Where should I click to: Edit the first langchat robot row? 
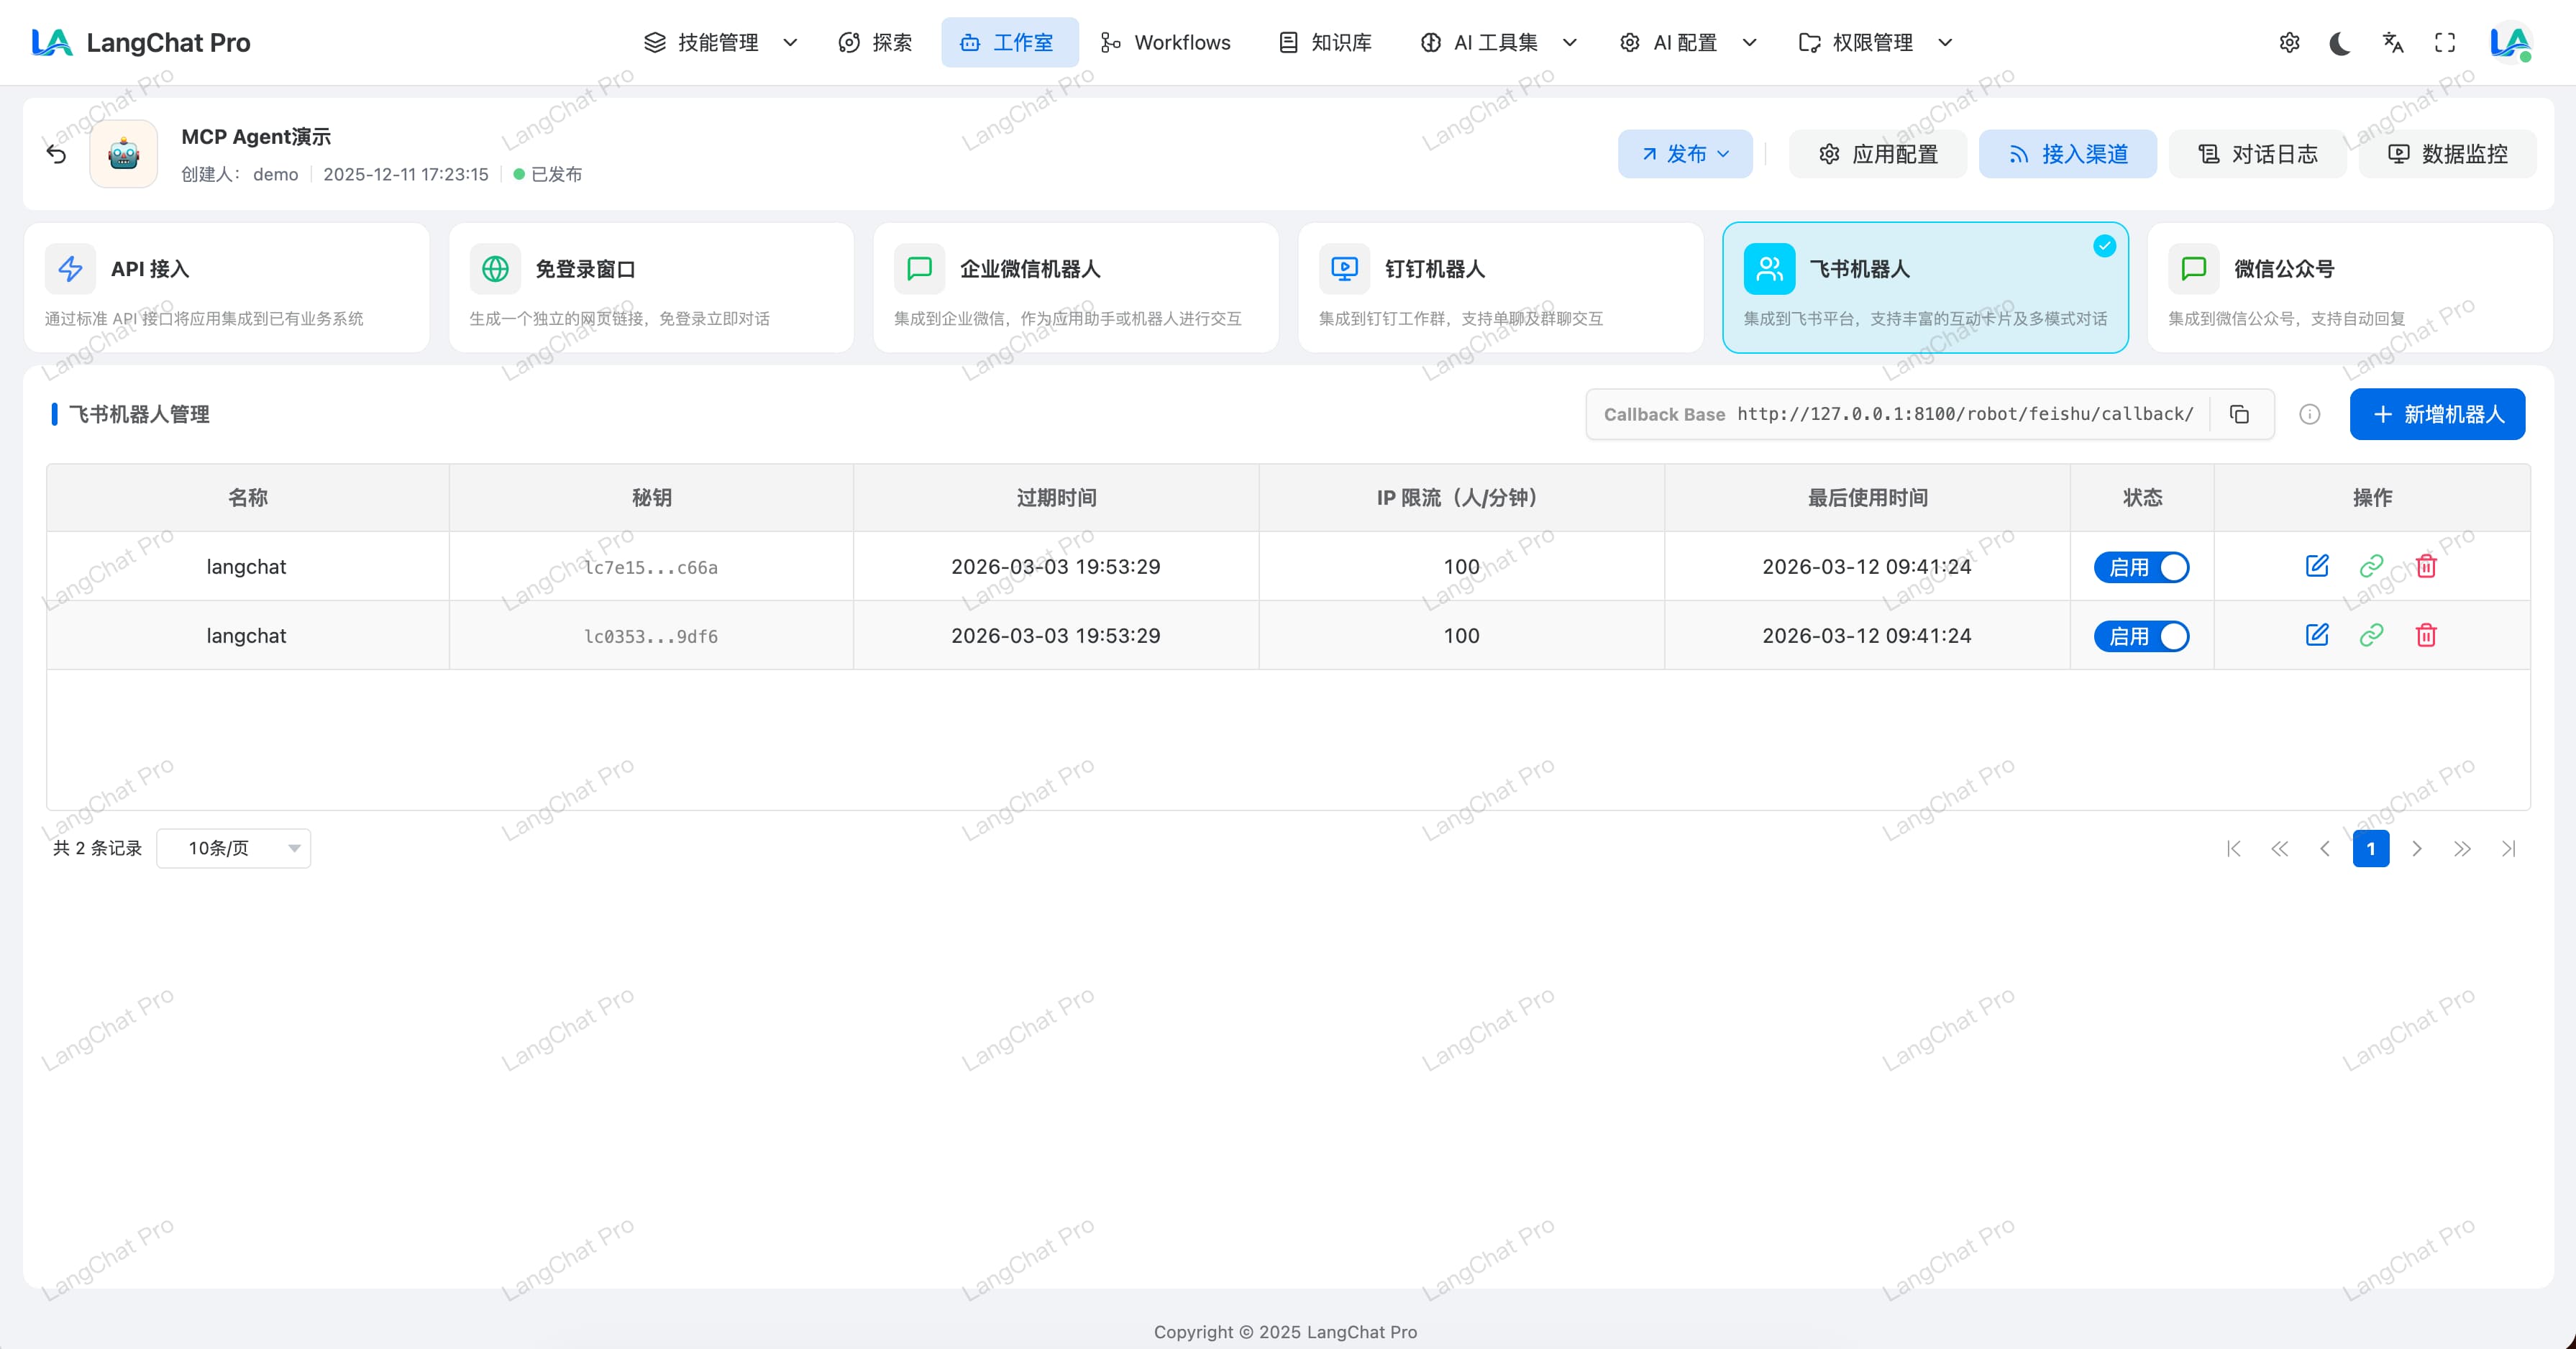2317,566
